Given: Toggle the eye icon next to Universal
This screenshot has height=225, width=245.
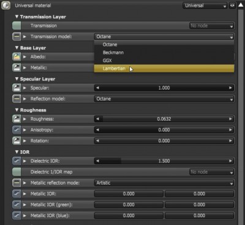Looking at the screenshot, I should click(x=232, y=6).
